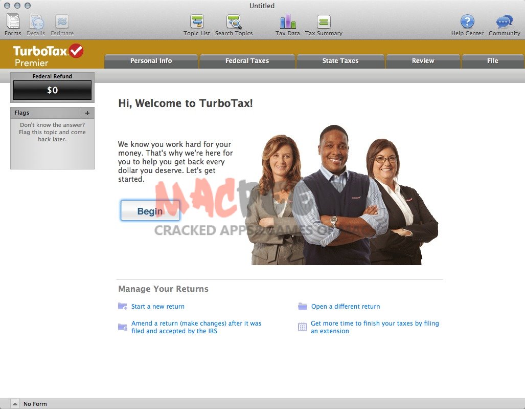
Task: Open the Forms view icon
Action: (x=13, y=22)
